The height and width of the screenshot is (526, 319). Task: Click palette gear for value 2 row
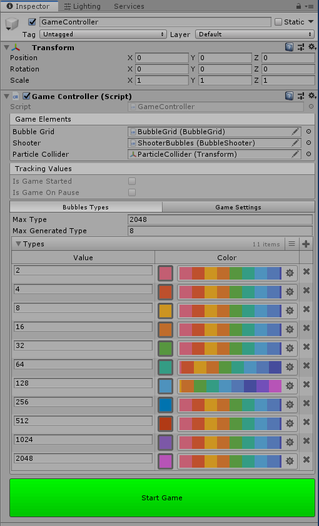click(290, 273)
